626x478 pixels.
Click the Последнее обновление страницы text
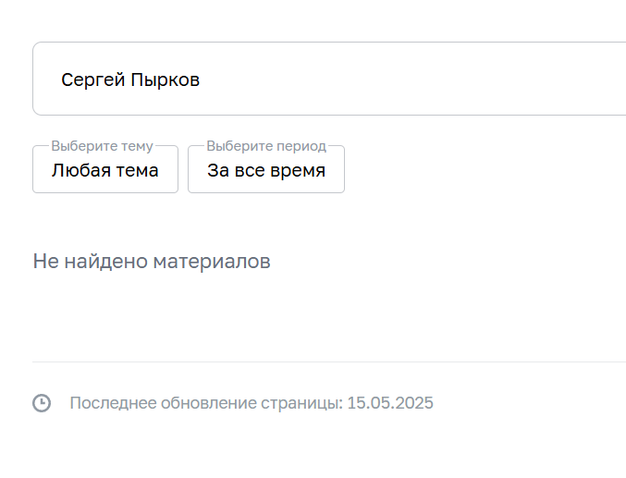(x=206, y=403)
